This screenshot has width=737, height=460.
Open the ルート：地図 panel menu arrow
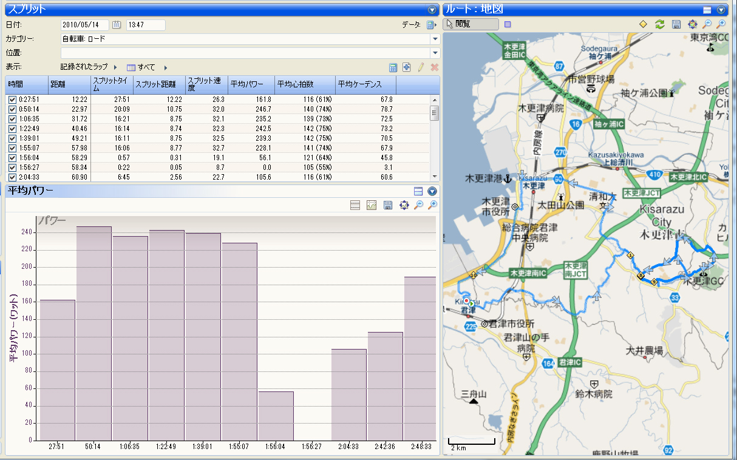[721, 10]
